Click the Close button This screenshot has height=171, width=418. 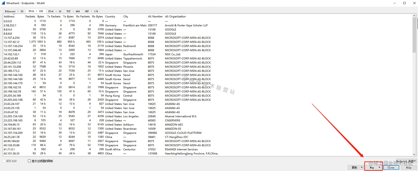[x=391, y=167]
